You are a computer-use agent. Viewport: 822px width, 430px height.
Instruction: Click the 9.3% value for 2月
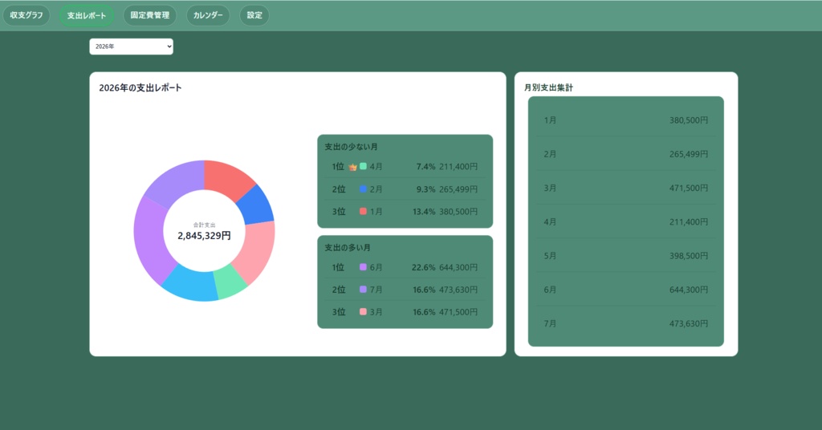click(x=425, y=189)
